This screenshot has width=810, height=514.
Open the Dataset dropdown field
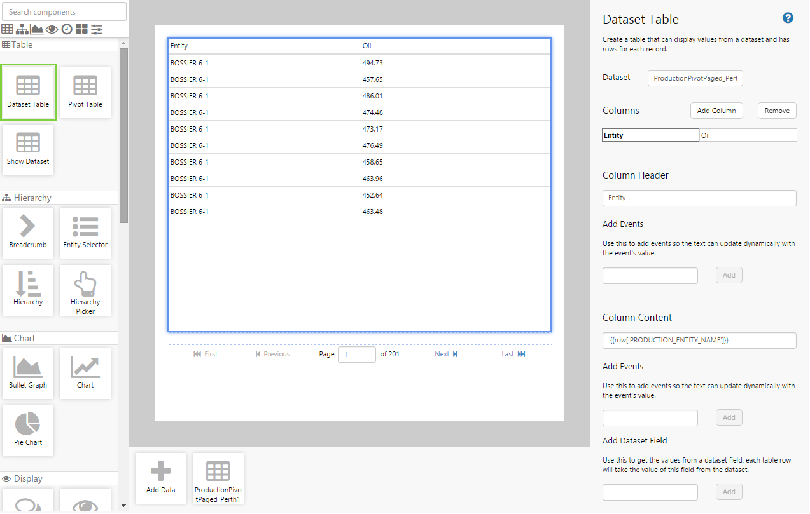pyautogui.click(x=695, y=78)
